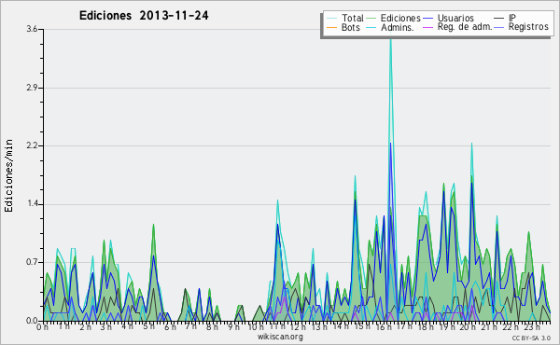Click the "10 h" x-axis label
560x345 pixels.
[x=256, y=327]
